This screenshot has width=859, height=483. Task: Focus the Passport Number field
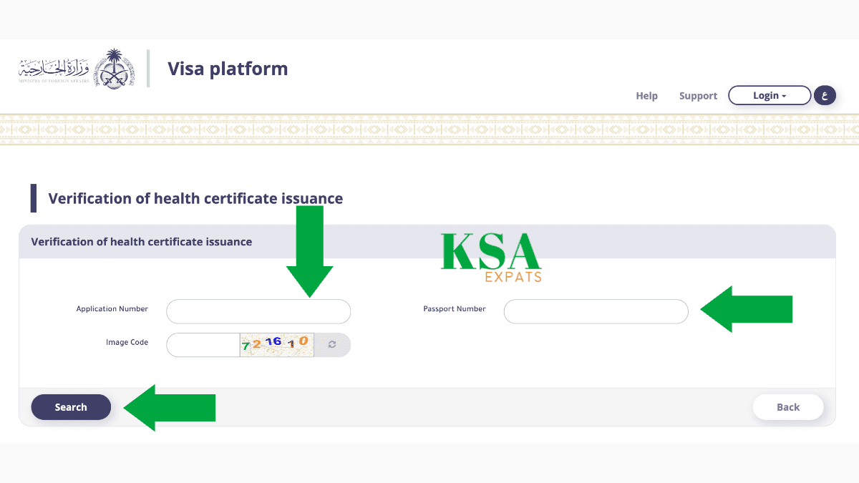(596, 312)
